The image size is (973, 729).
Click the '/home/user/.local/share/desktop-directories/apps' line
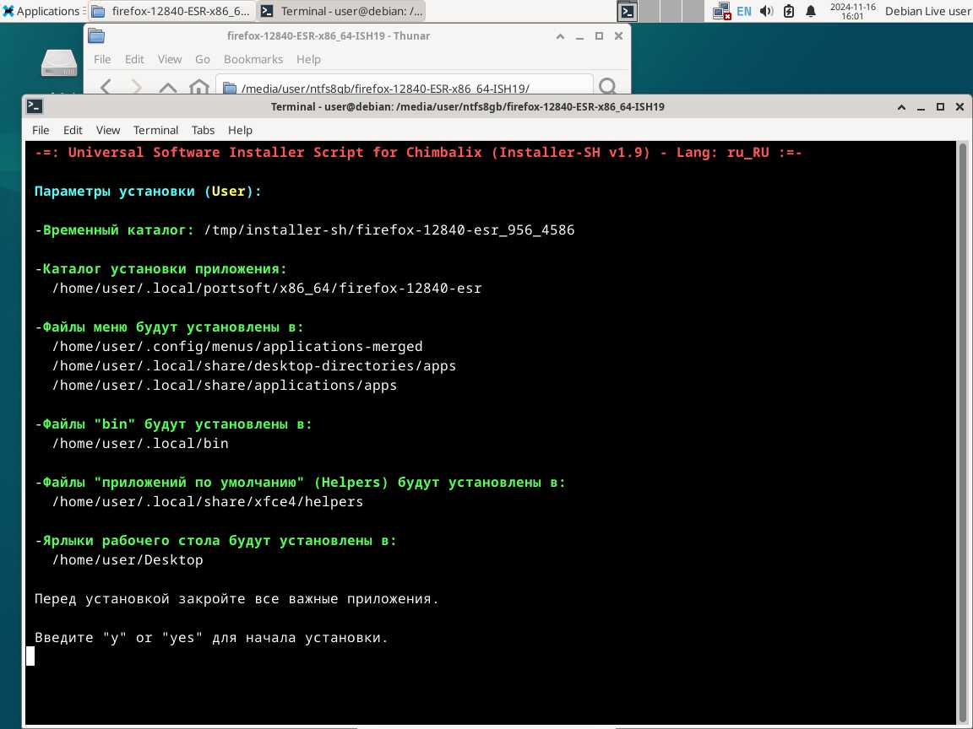coord(253,365)
